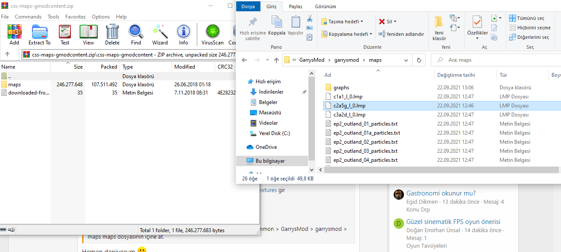Click Extract To in WinRAR toolbar
Viewport: 561px width, 252px height.
(39, 35)
